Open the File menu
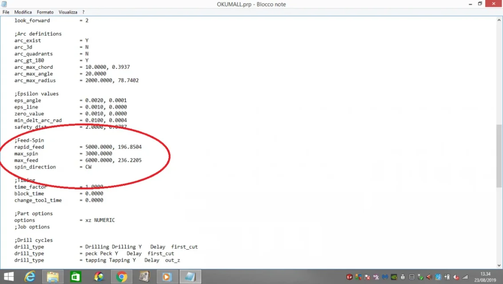Screen dimensions: 503x284 tap(6, 12)
